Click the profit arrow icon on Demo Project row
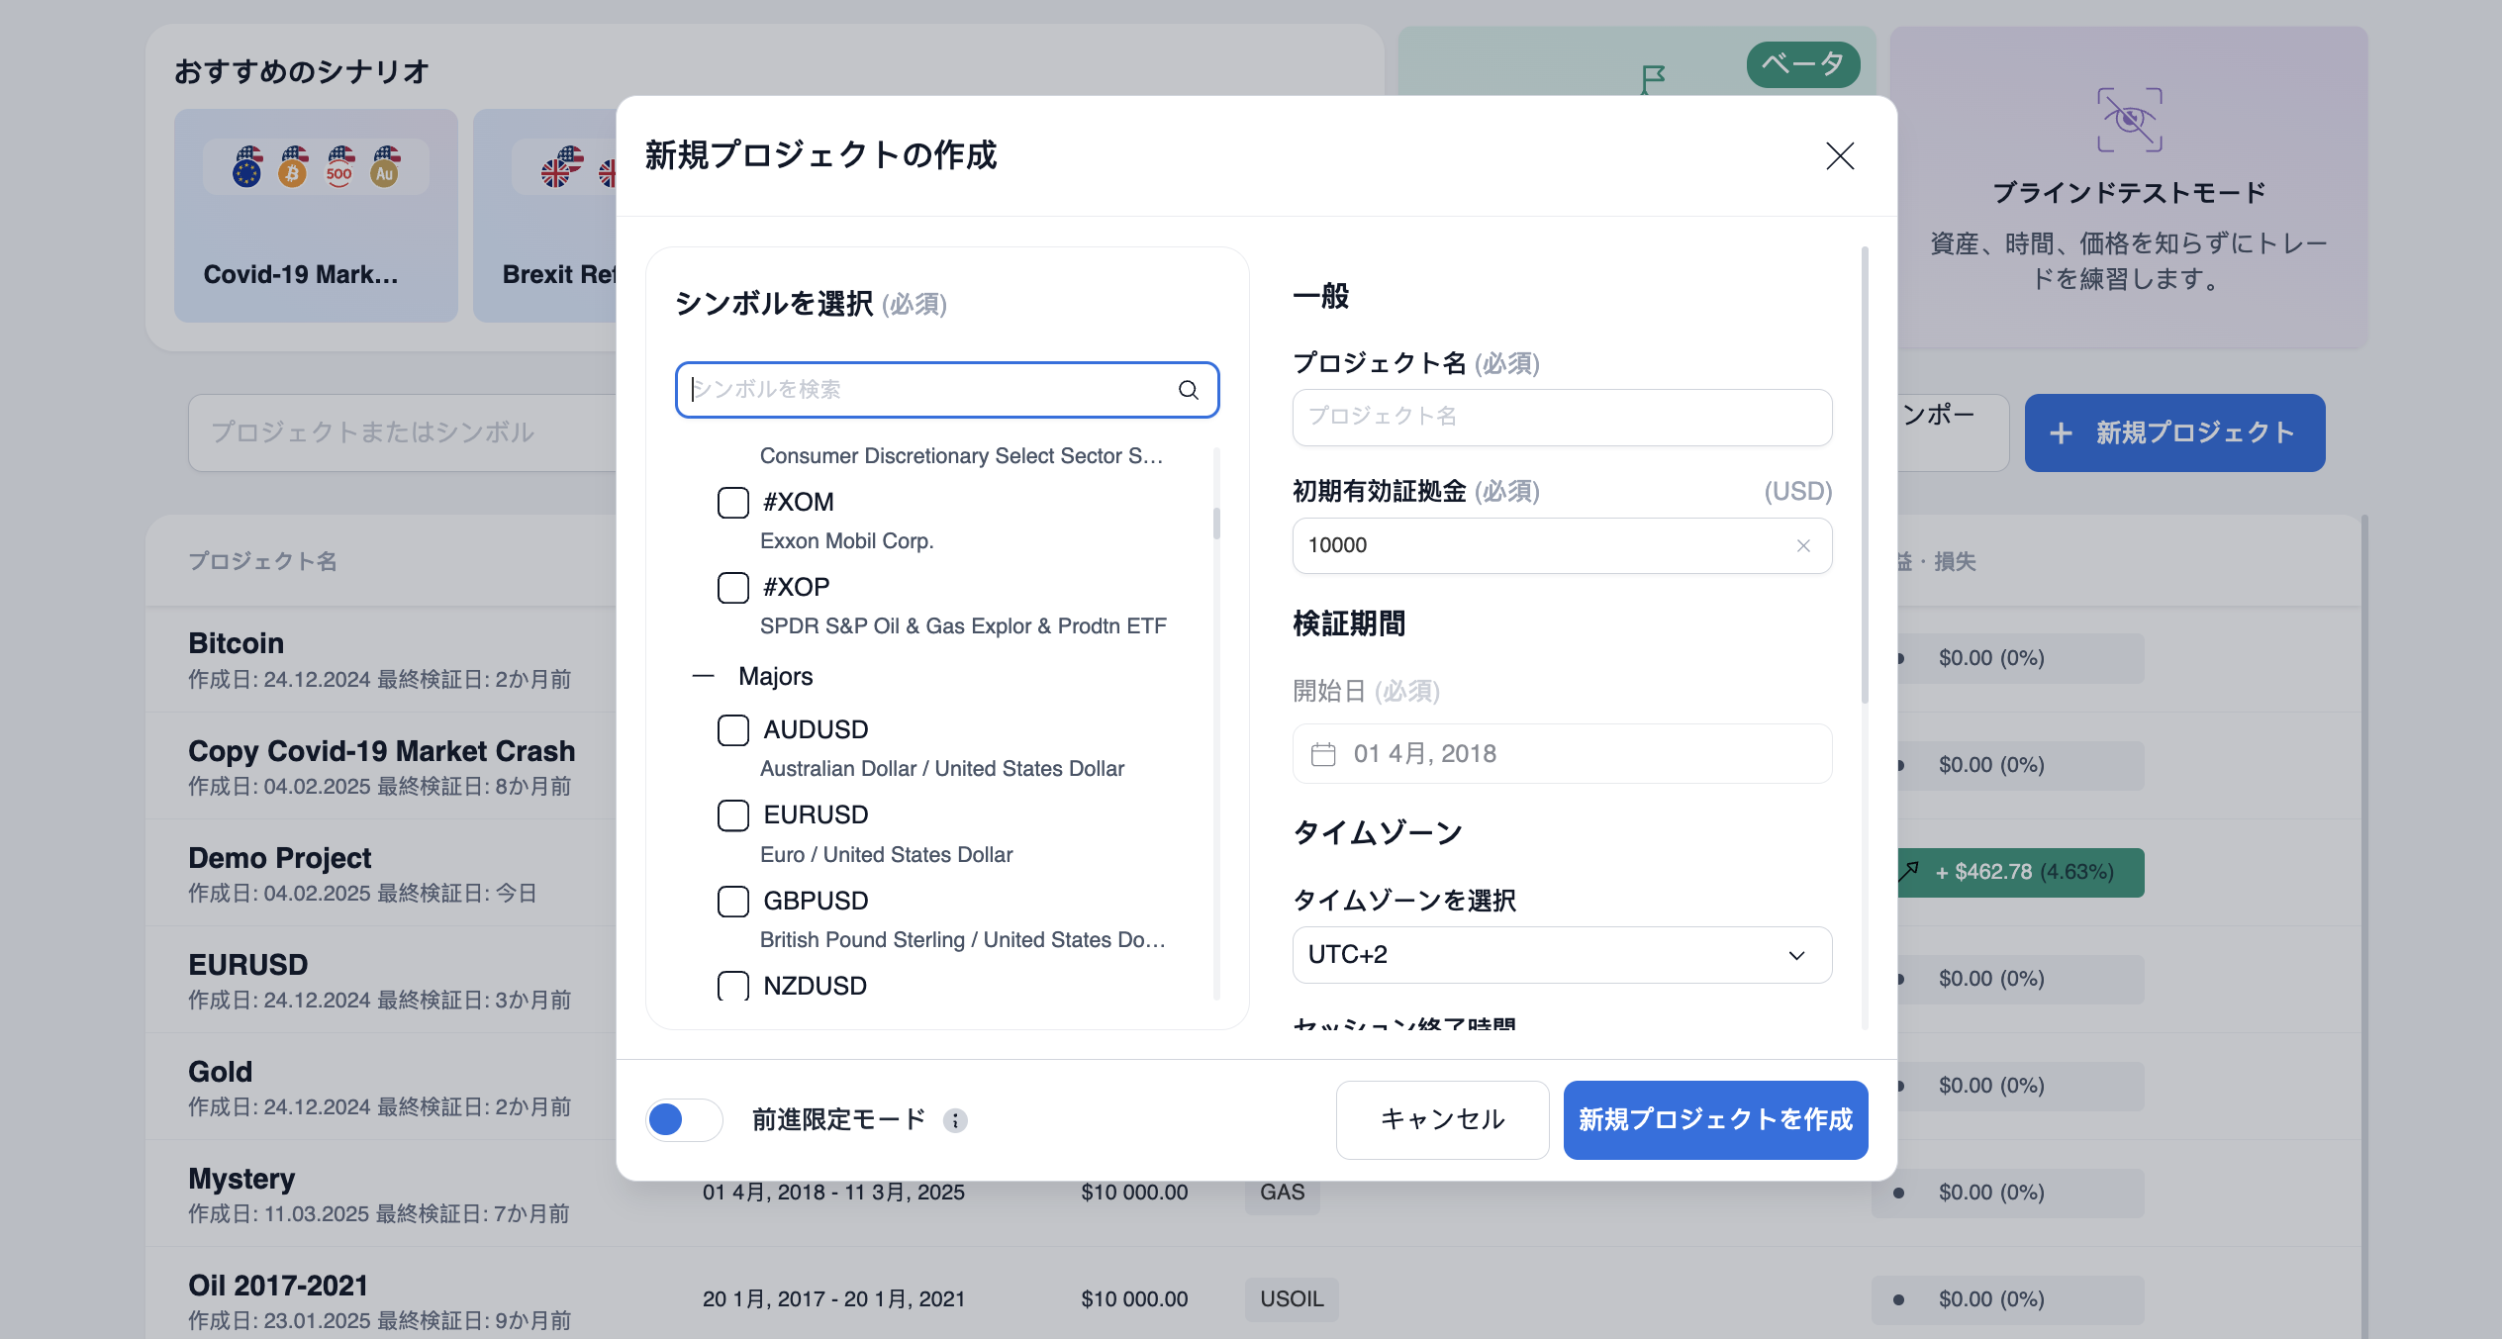Viewport: 2502px width, 1339px height. 1909,872
